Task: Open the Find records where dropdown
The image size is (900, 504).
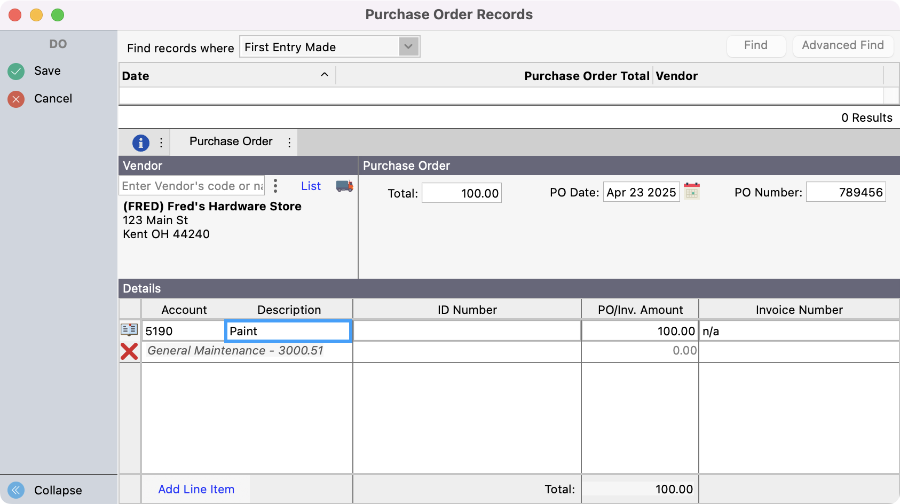Action: pyautogui.click(x=408, y=47)
